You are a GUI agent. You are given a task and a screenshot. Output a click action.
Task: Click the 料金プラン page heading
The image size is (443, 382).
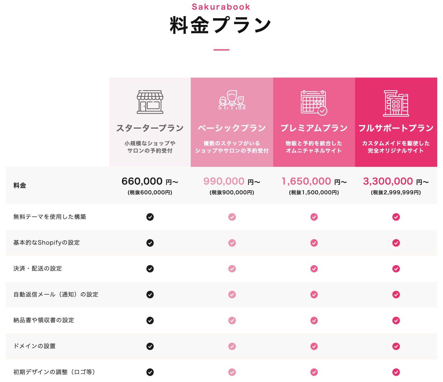point(221,25)
